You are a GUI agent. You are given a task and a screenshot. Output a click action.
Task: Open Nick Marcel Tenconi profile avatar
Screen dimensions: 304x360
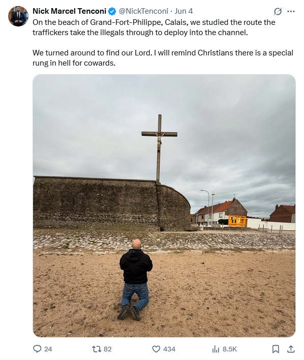coord(18,16)
